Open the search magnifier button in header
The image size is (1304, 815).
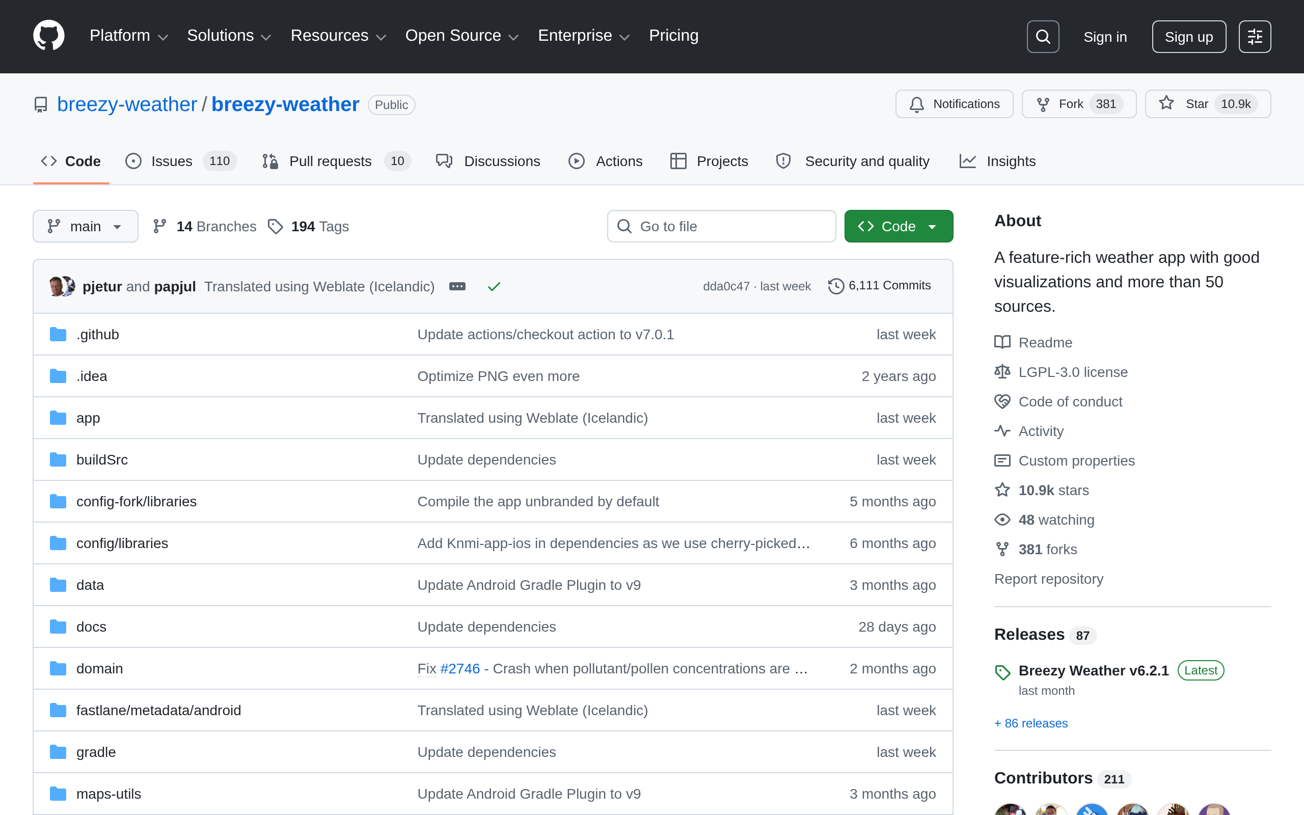(1043, 37)
